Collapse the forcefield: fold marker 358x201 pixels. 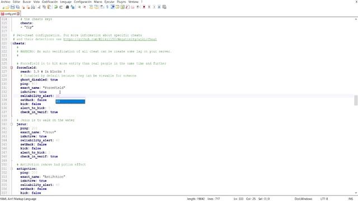[11, 68]
